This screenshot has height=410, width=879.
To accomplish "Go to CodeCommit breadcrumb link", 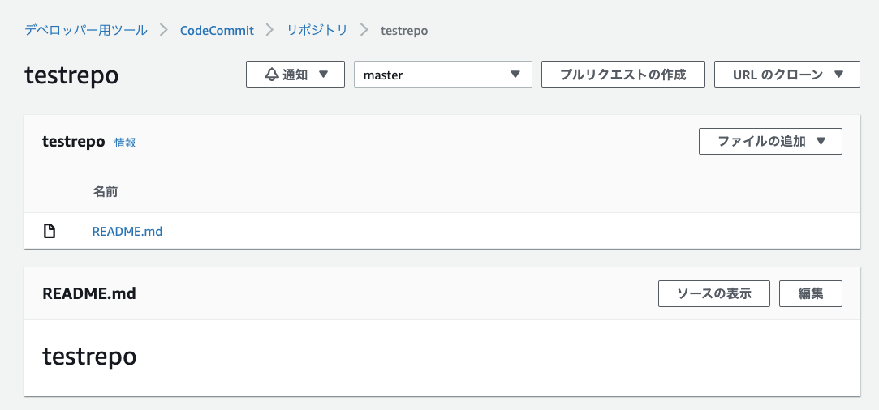I will (x=217, y=30).
